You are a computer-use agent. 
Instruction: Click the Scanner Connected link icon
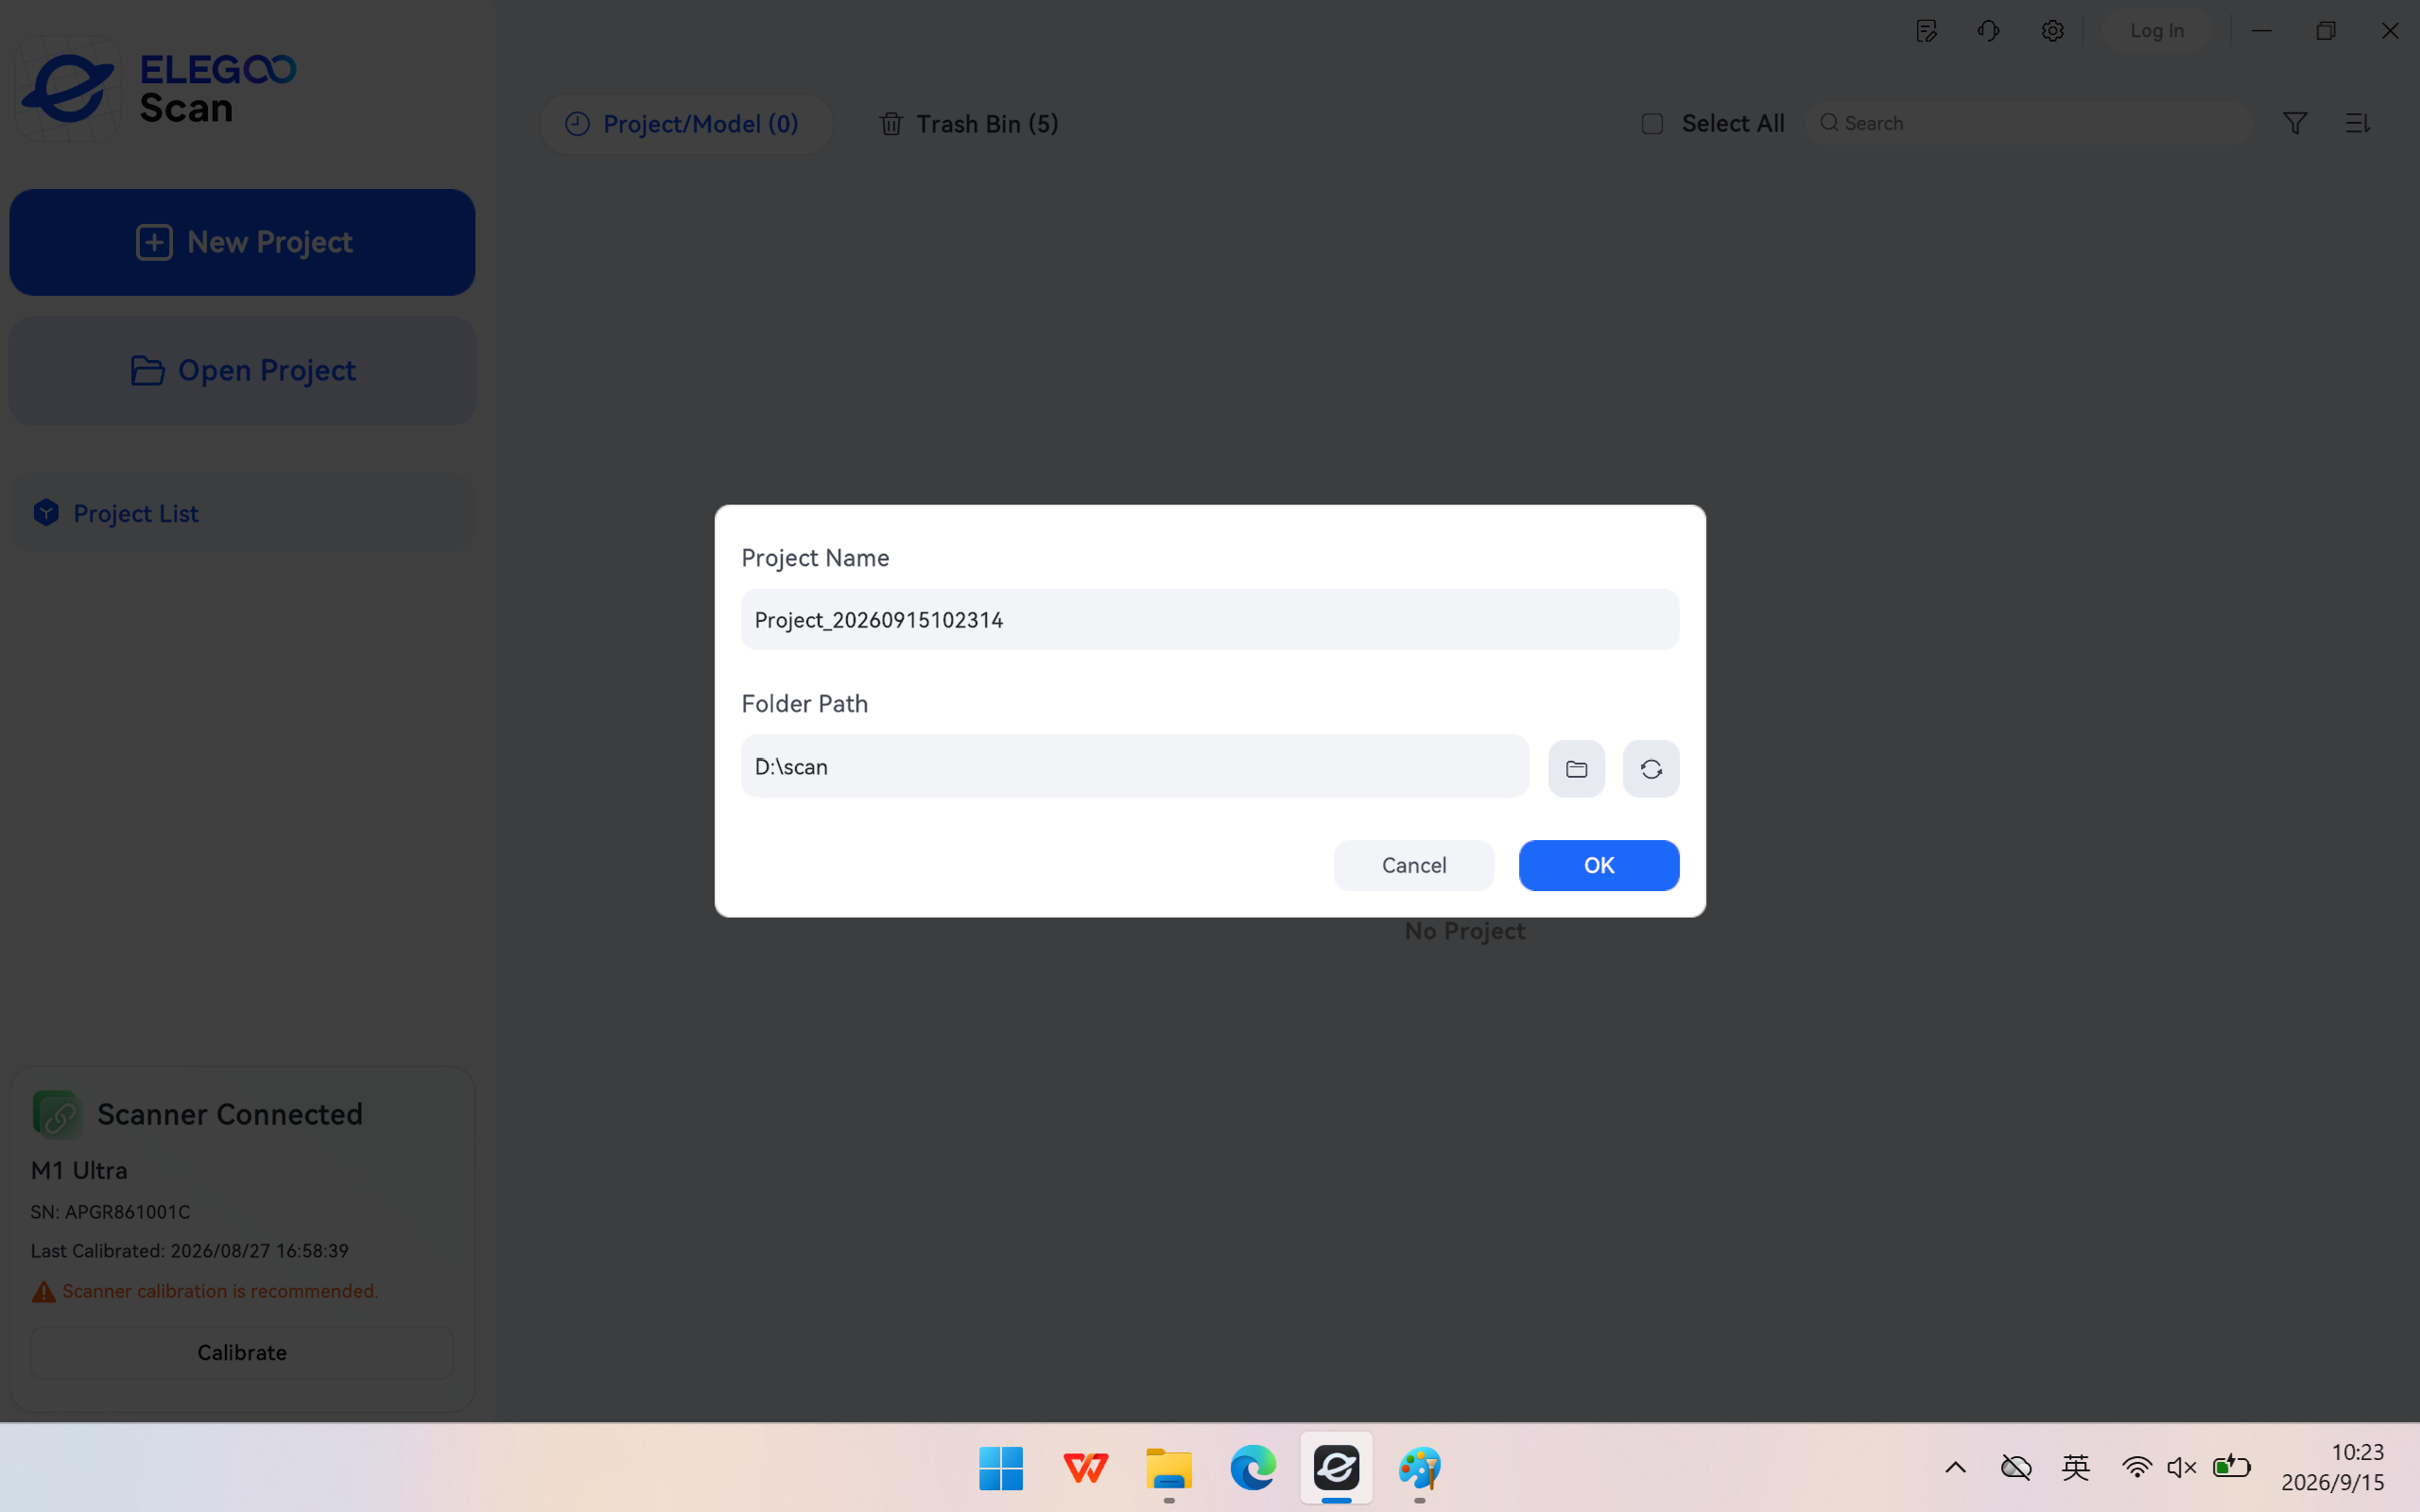pos(57,1114)
